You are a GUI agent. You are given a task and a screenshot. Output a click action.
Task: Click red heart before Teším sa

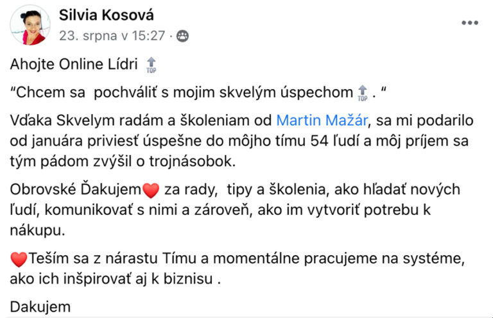(x=19, y=260)
